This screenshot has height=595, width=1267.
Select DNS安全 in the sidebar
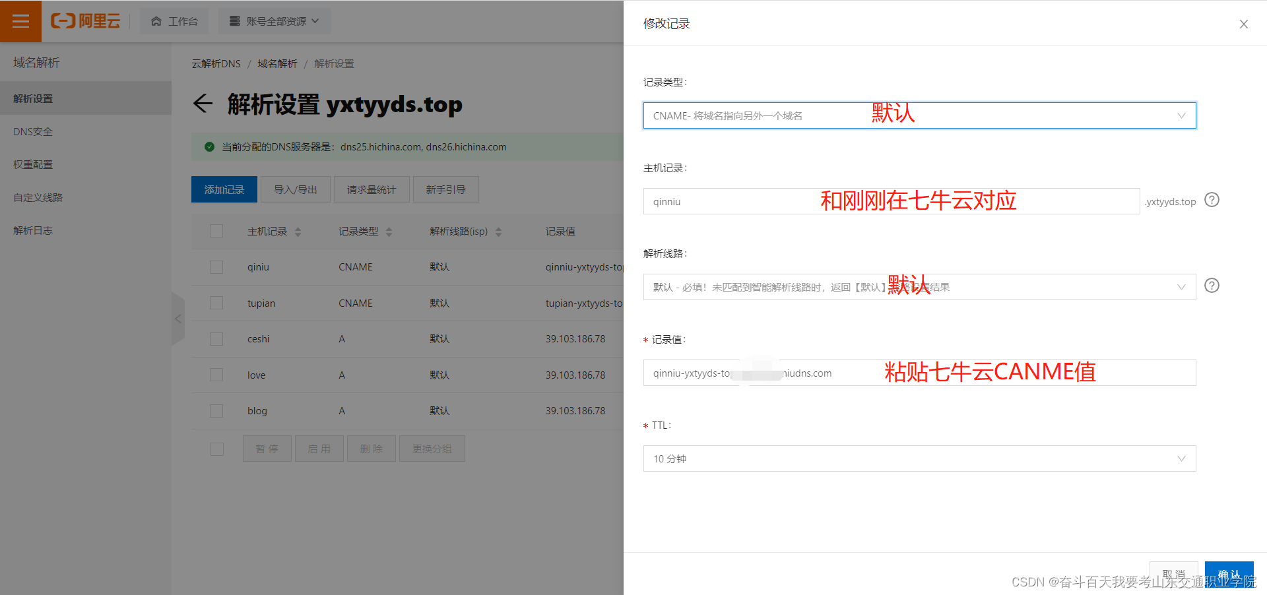(86, 131)
